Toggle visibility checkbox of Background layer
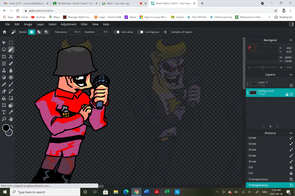This screenshot has width=295, height=196. click(x=291, y=94)
